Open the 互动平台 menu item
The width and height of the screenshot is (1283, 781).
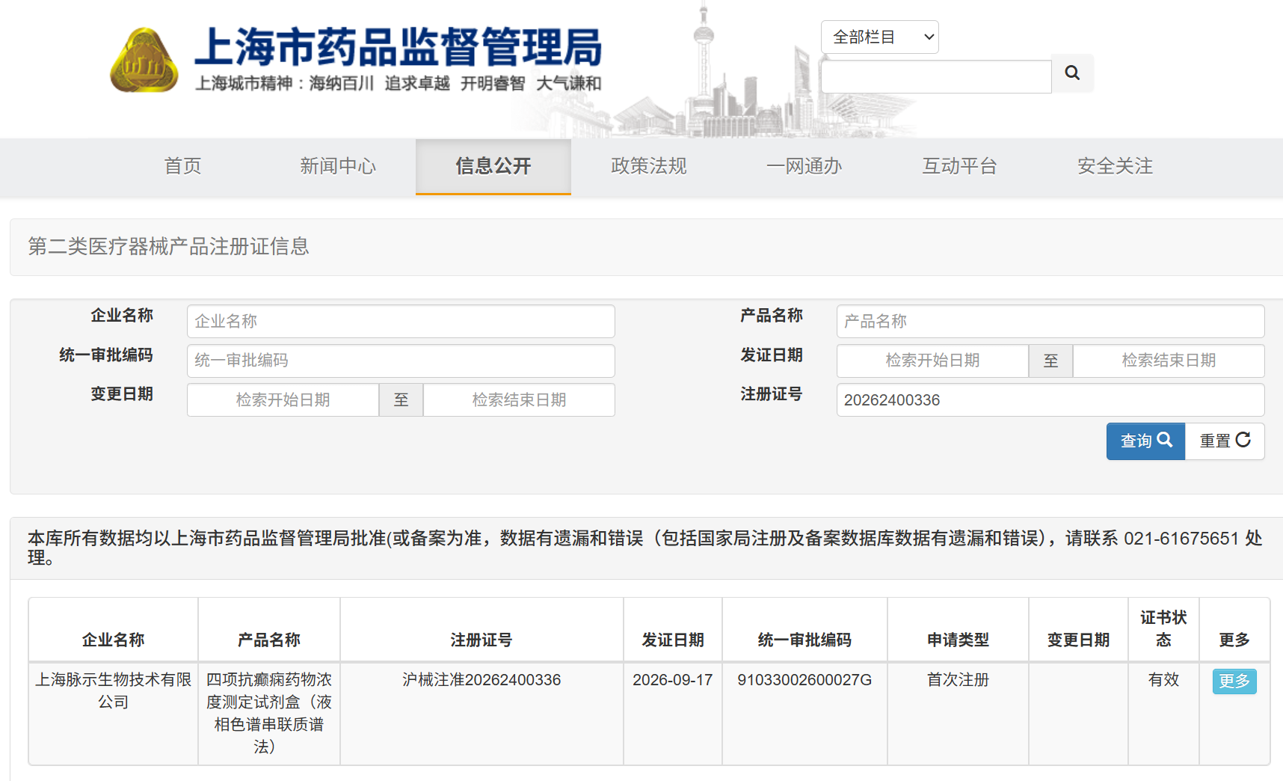(960, 166)
